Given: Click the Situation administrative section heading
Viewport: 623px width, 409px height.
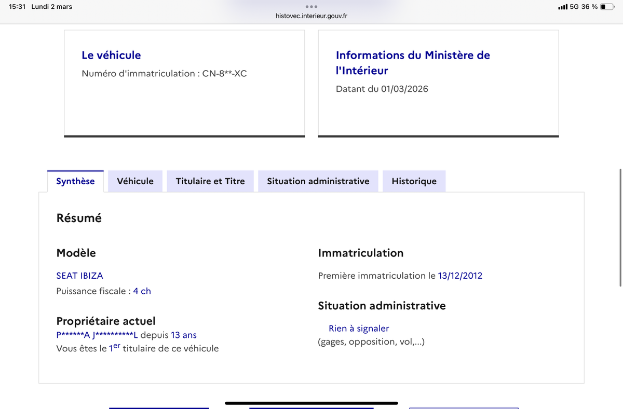Looking at the screenshot, I should [x=382, y=306].
